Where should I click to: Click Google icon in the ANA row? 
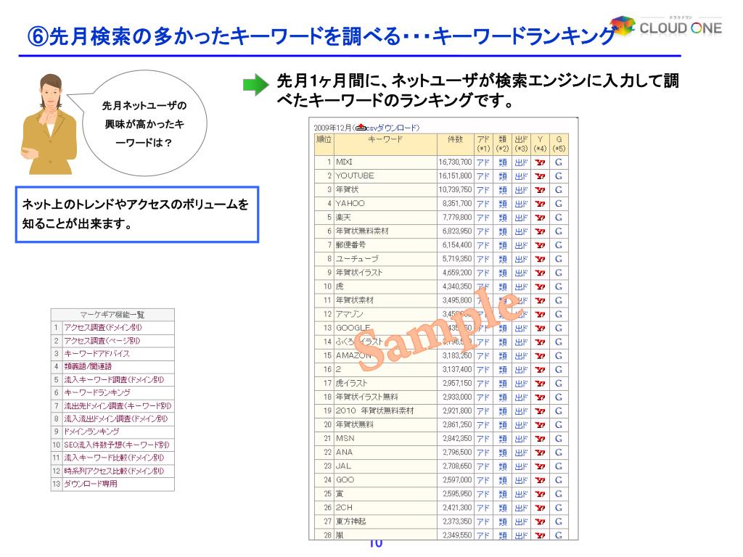point(559,453)
